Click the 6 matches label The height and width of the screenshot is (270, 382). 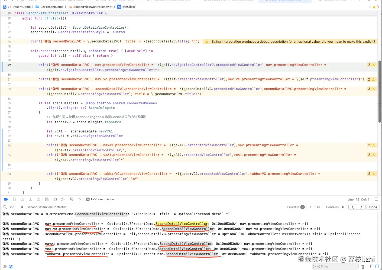[293, 207]
